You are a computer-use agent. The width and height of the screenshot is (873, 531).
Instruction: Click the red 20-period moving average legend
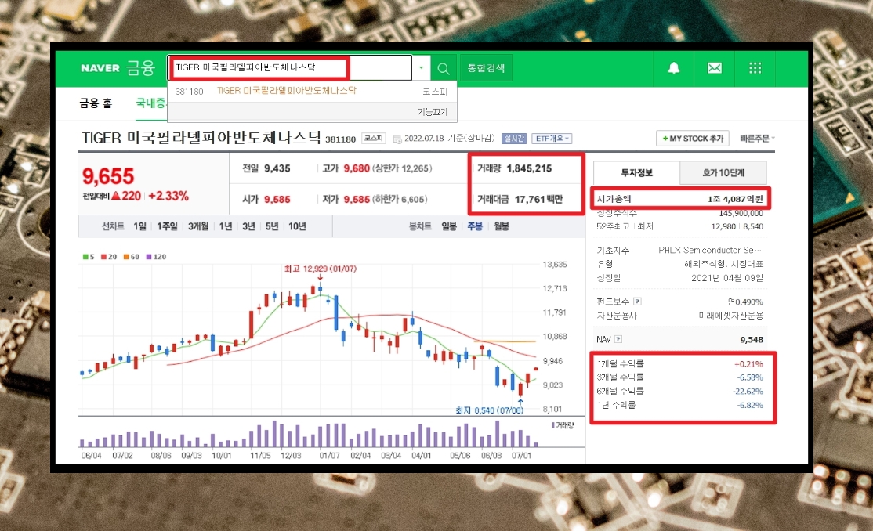[x=109, y=257]
